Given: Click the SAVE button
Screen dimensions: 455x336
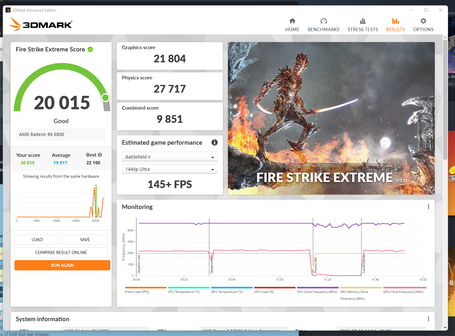Looking at the screenshot, I should point(85,240).
